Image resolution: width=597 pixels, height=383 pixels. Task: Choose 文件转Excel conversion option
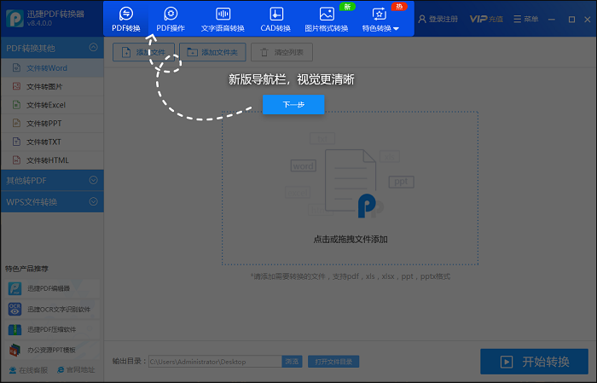tap(46, 105)
